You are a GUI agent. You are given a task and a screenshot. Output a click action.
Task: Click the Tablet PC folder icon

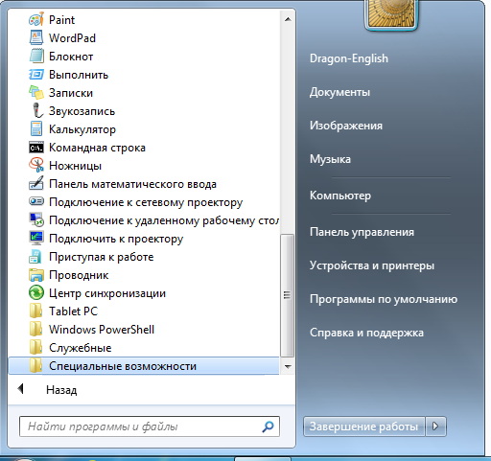35,311
